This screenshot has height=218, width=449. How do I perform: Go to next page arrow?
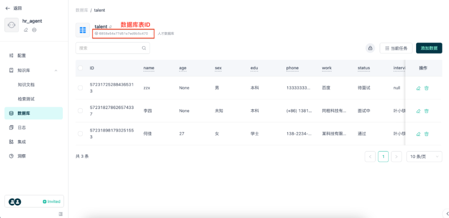point(396,157)
